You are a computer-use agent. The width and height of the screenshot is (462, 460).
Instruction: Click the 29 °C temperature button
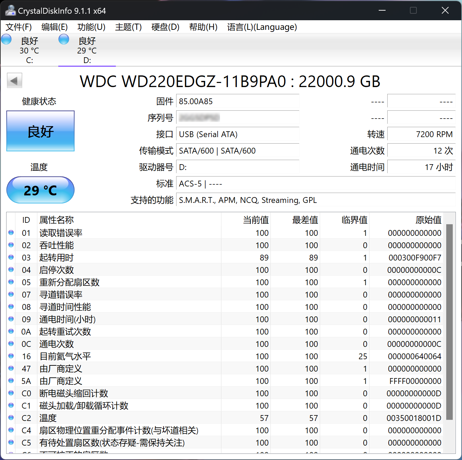click(40, 190)
